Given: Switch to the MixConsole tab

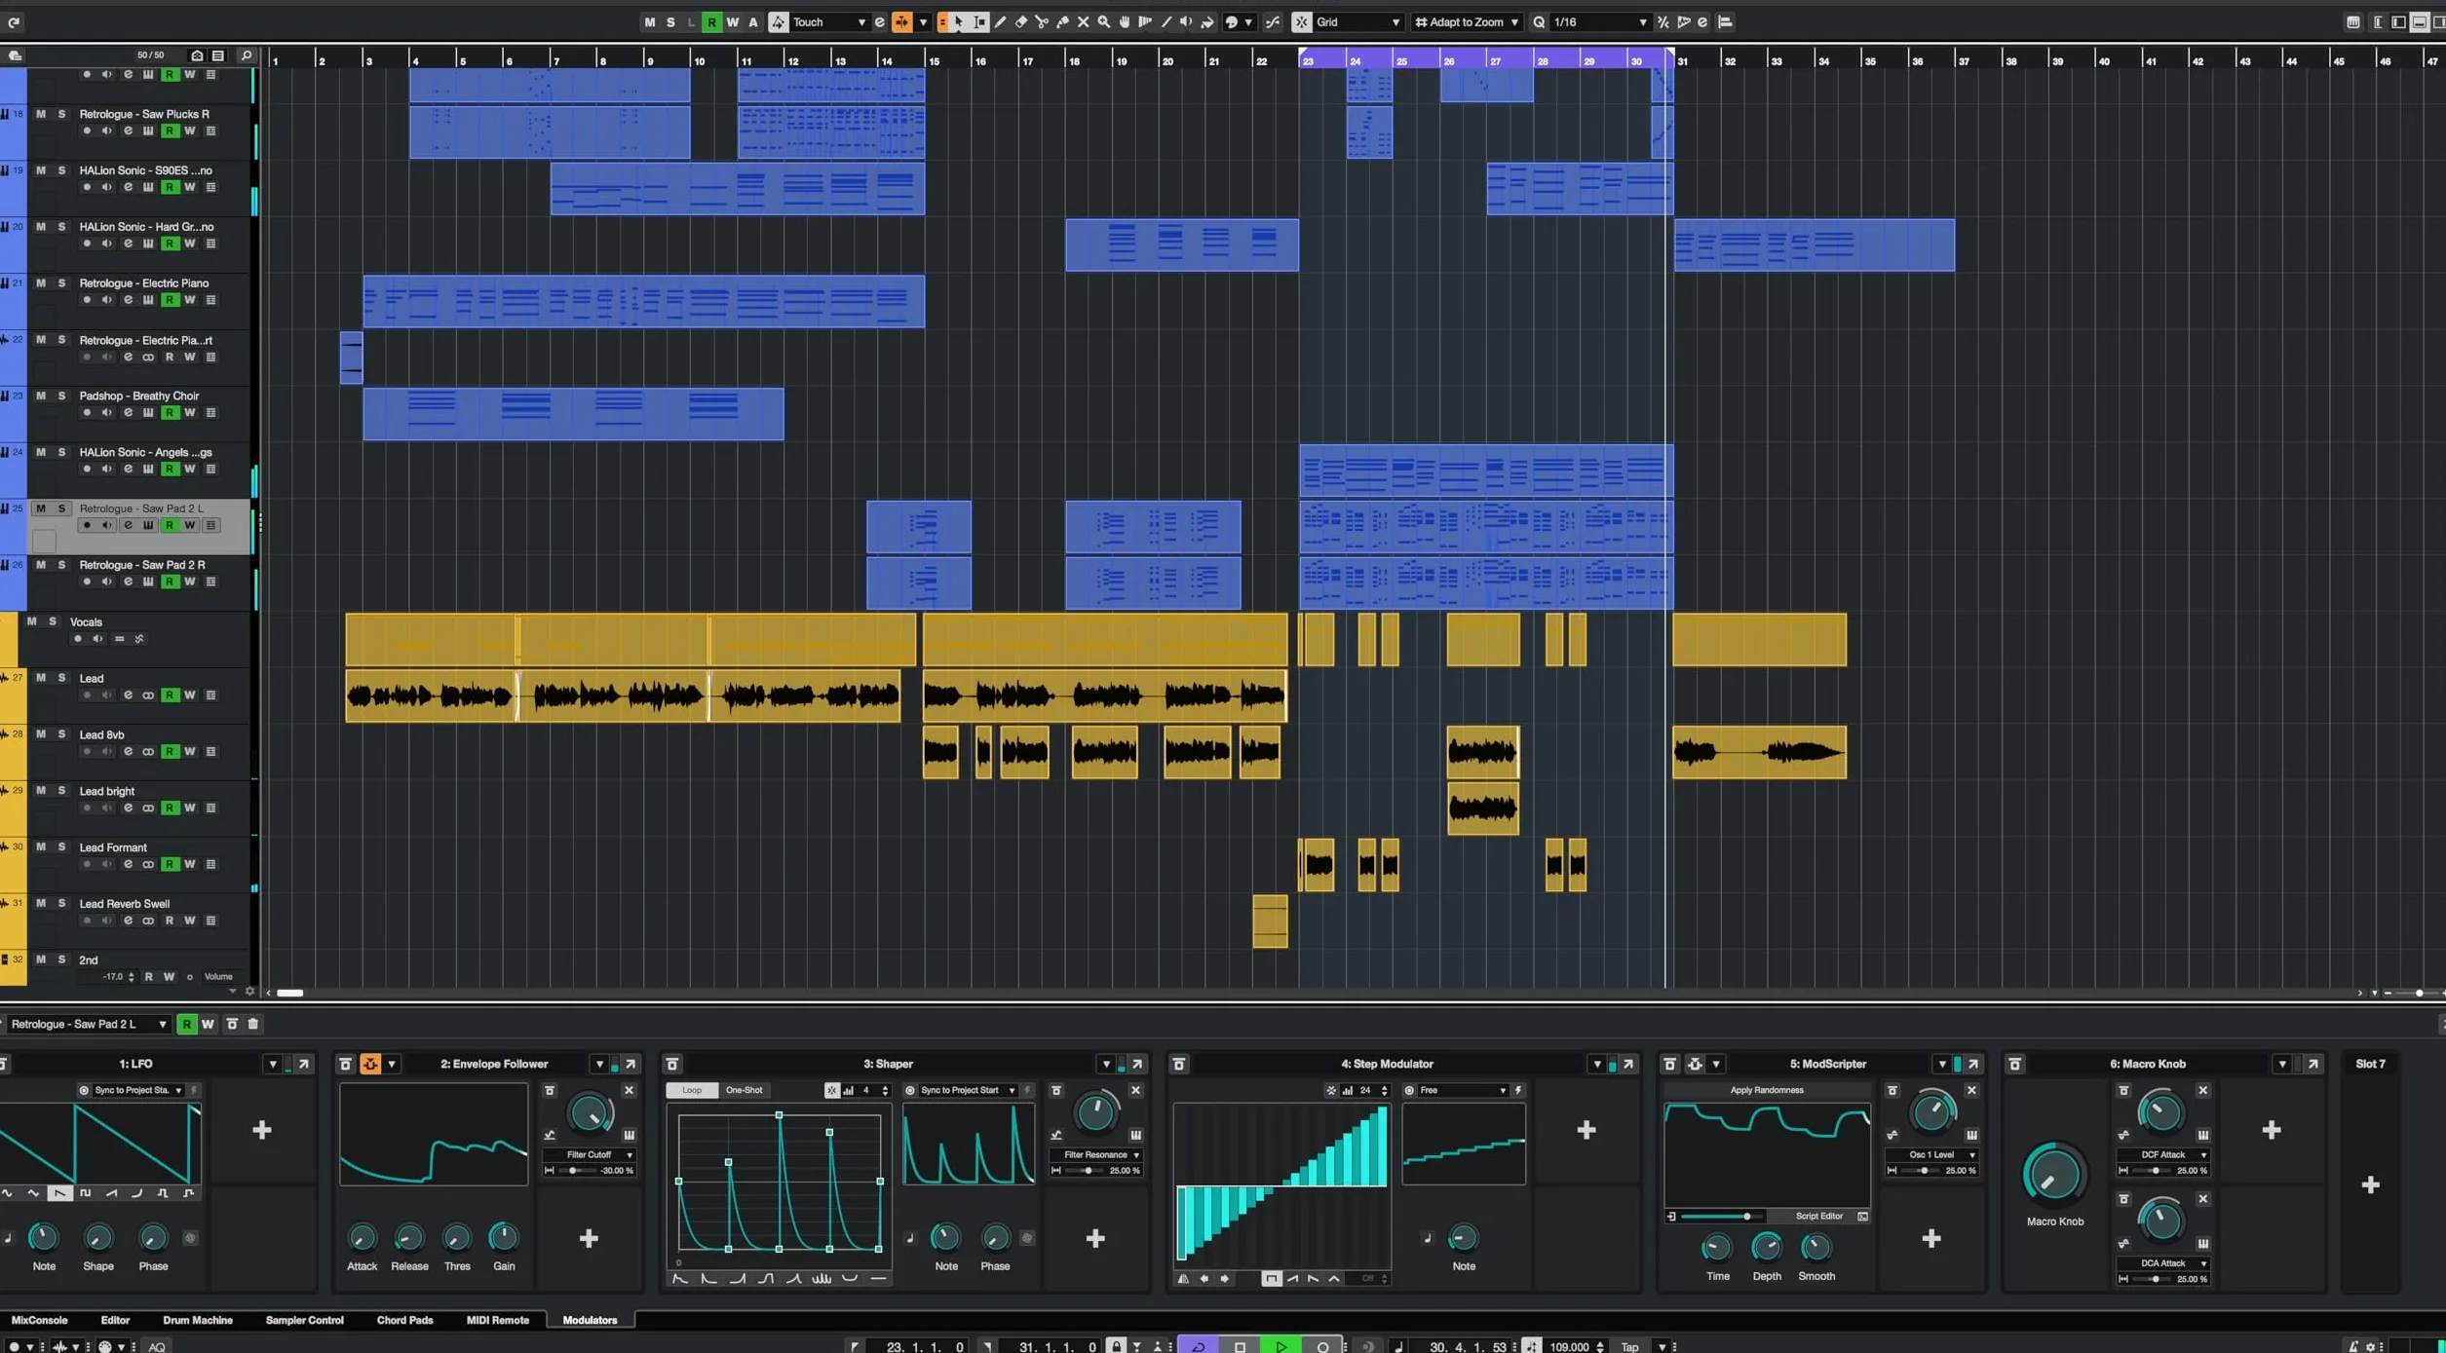Looking at the screenshot, I should point(39,1320).
